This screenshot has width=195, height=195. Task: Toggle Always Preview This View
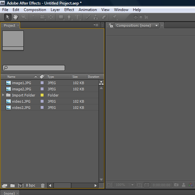[x=110, y=185]
